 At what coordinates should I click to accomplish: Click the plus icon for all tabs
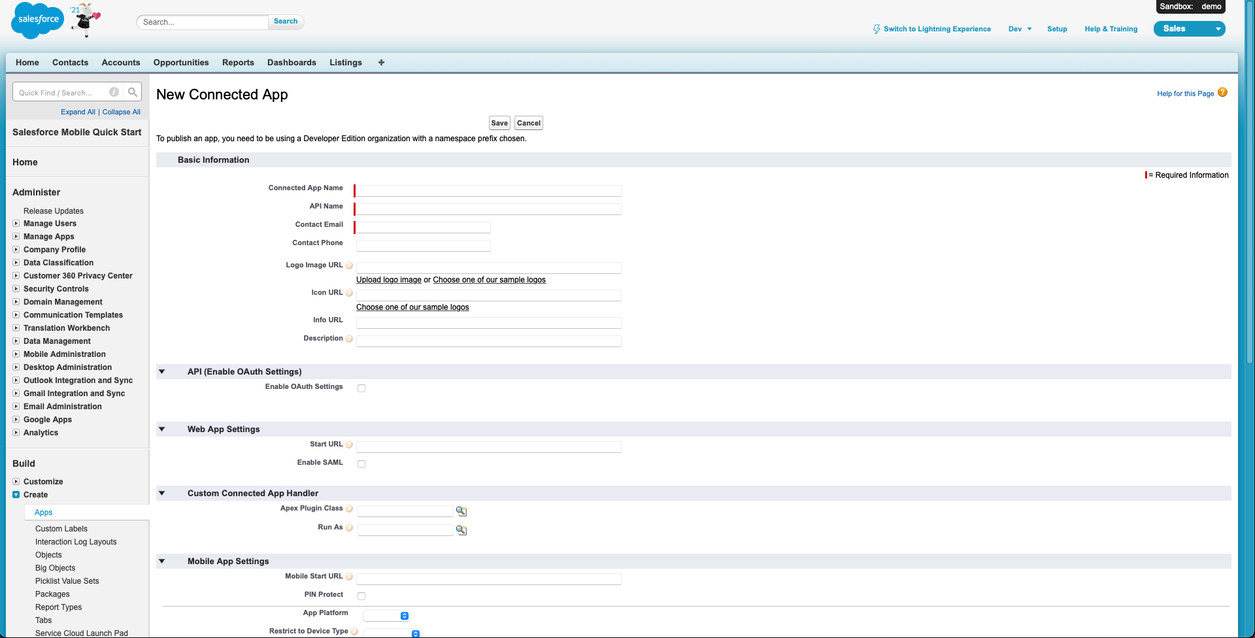381,63
